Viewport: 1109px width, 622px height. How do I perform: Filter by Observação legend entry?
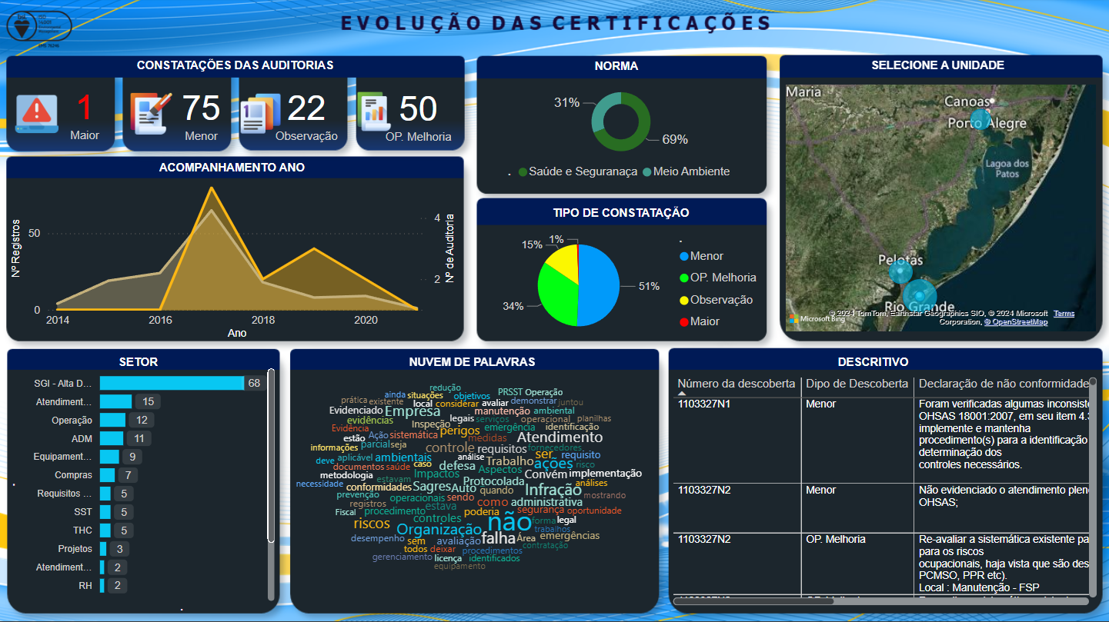[x=720, y=300]
